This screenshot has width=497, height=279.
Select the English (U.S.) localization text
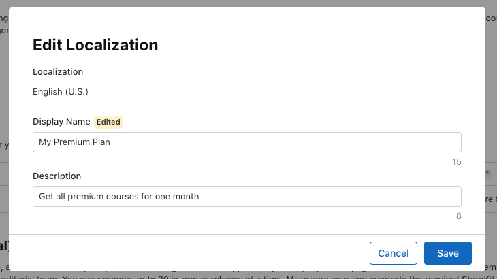[x=61, y=91]
